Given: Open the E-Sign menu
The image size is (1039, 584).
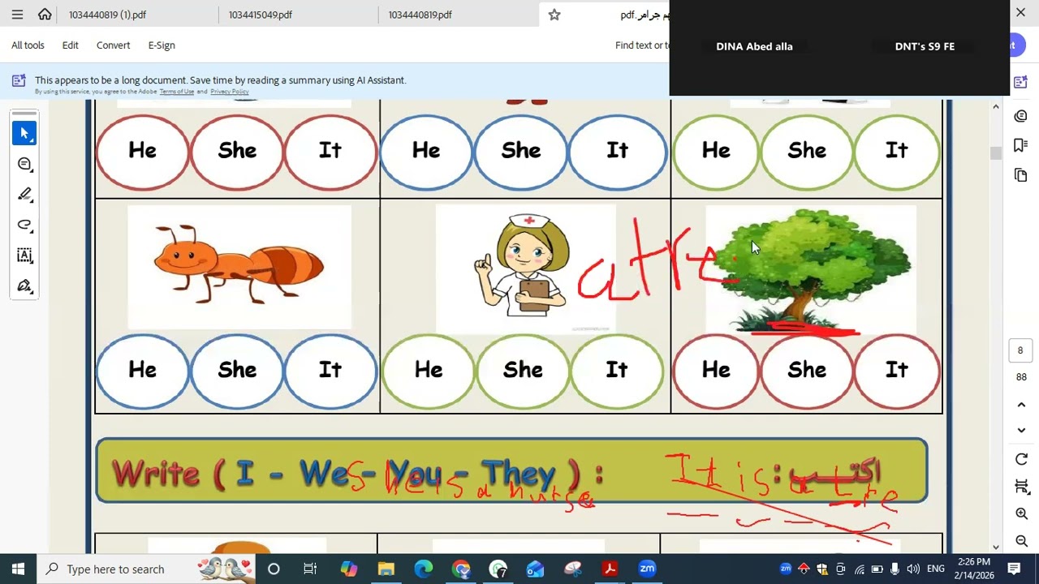Looking at the screenshot, I should pos(162,45).
